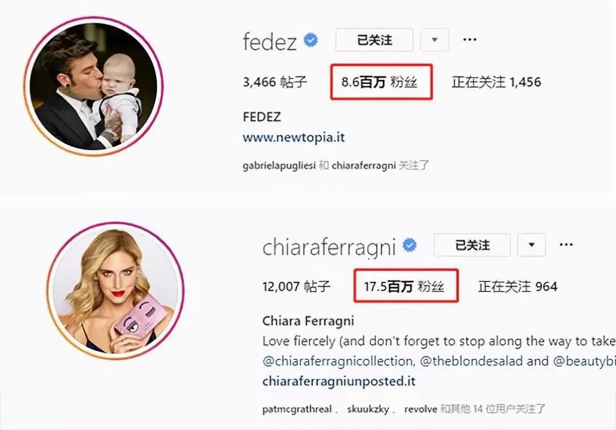Toggle the 已关注 button for chiaraferragni
The width and height of the screenshot is (616, 430).
pos(472,245)
